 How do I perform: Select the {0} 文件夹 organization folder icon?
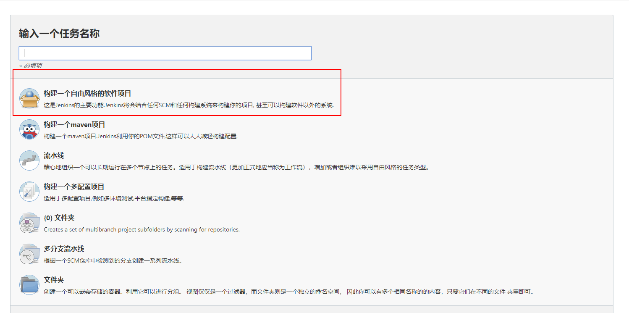click(x=29, y=223)
